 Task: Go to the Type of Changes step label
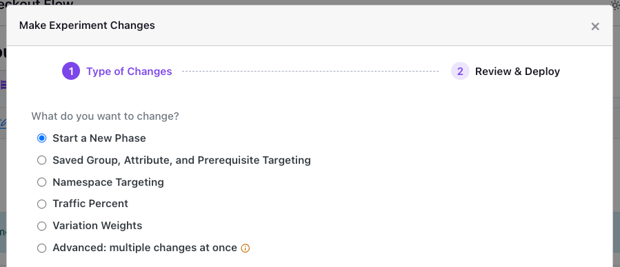(x=129, y=72)
